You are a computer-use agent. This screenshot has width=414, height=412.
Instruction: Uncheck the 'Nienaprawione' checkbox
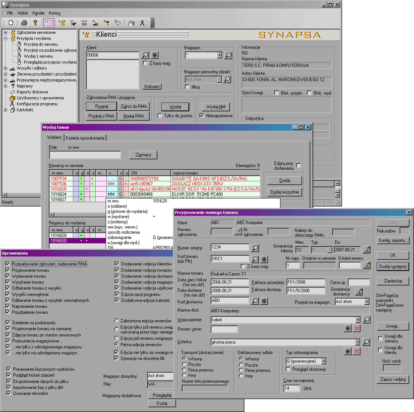[202, 116]
